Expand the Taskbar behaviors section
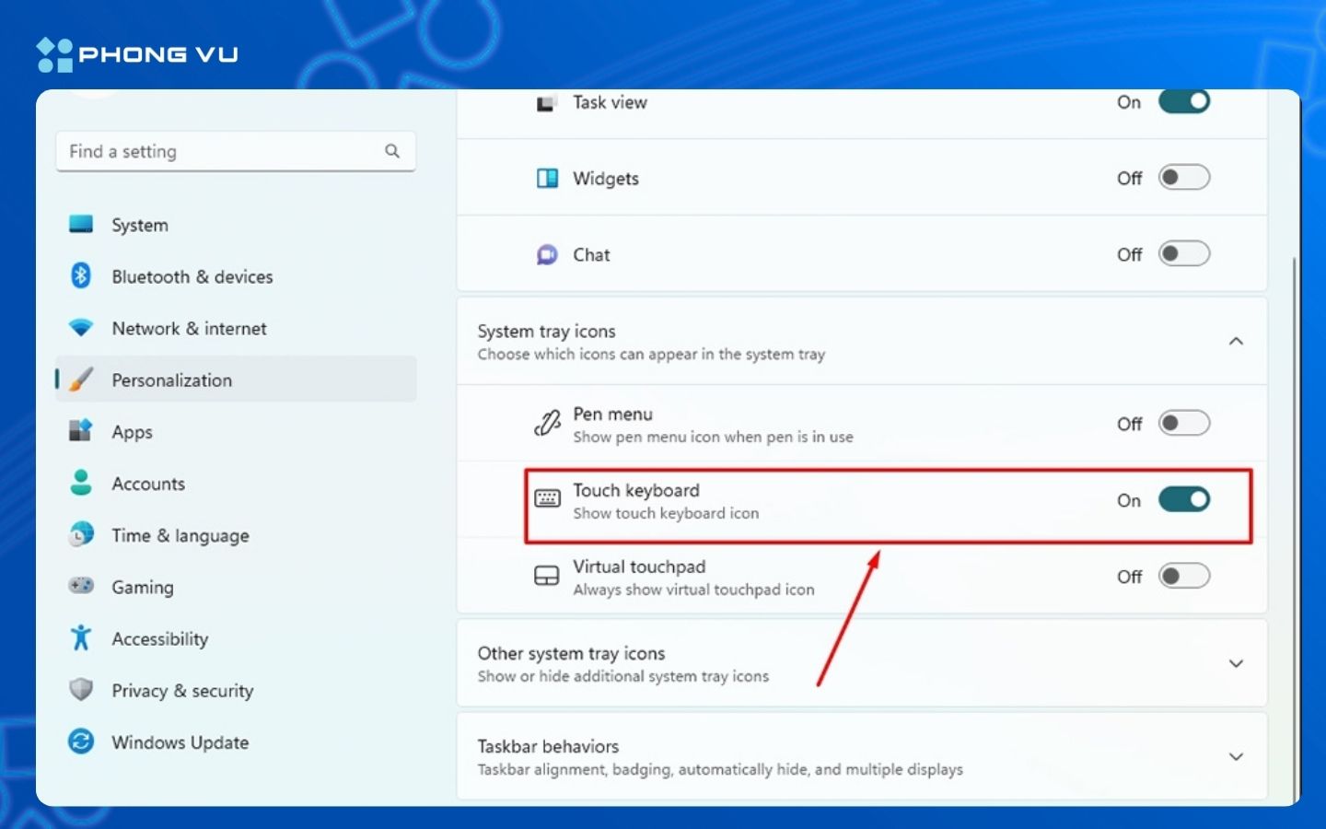This screenshot has height=829, width=1326. pos(1236,756)
